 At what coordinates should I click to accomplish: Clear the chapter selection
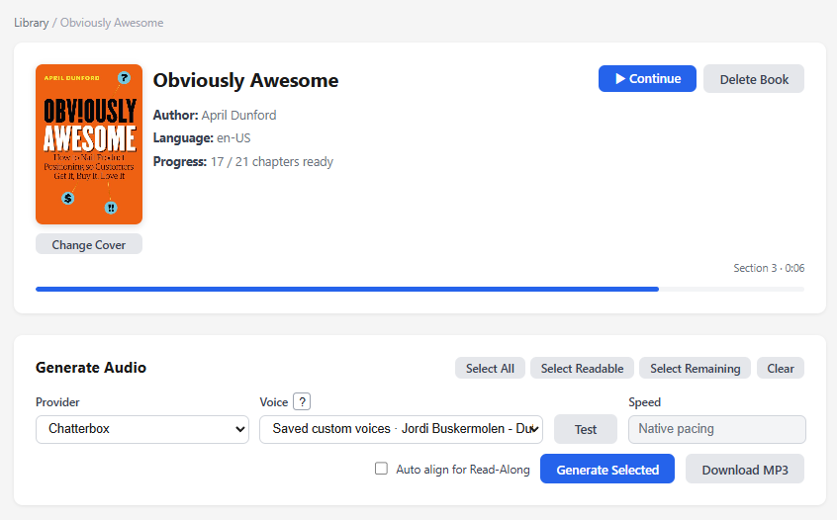pyautogui.click(x=781, y=368)
